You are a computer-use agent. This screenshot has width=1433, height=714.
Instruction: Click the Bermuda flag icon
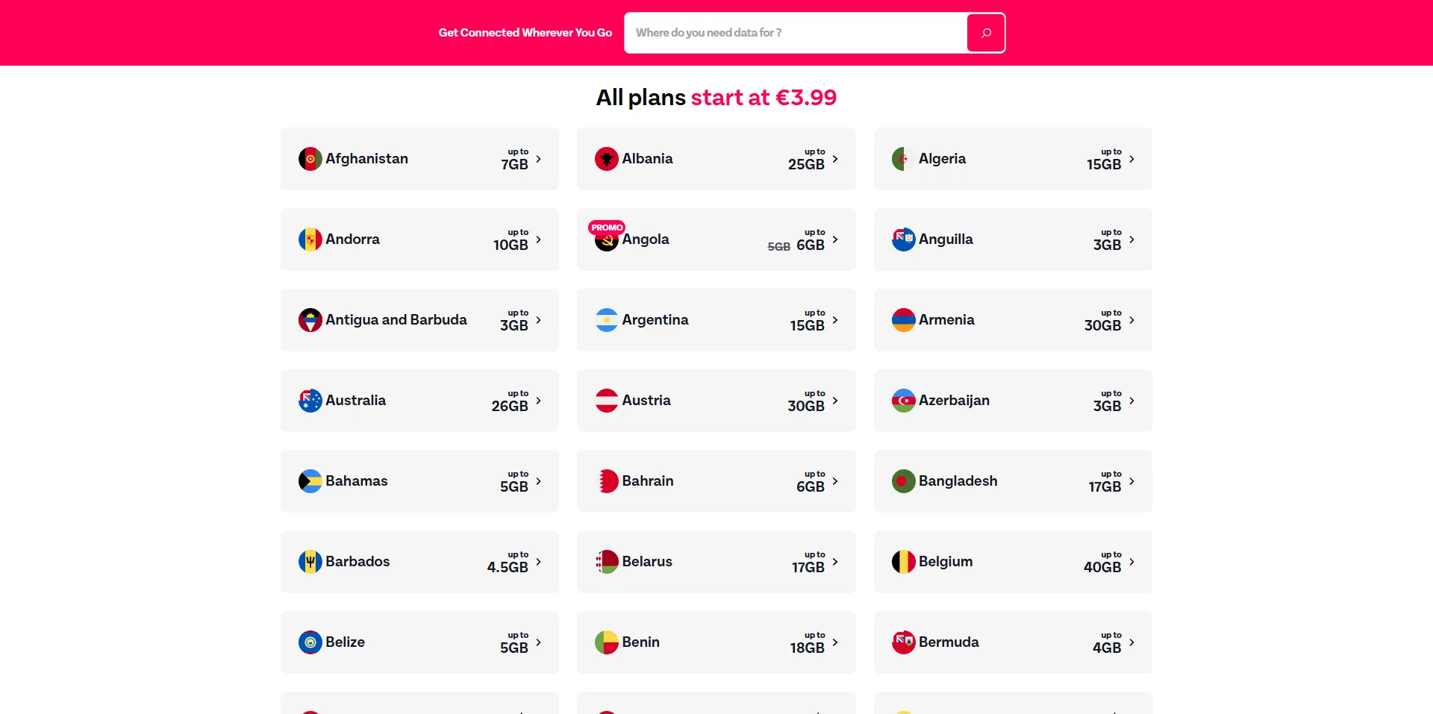[904, 642]
